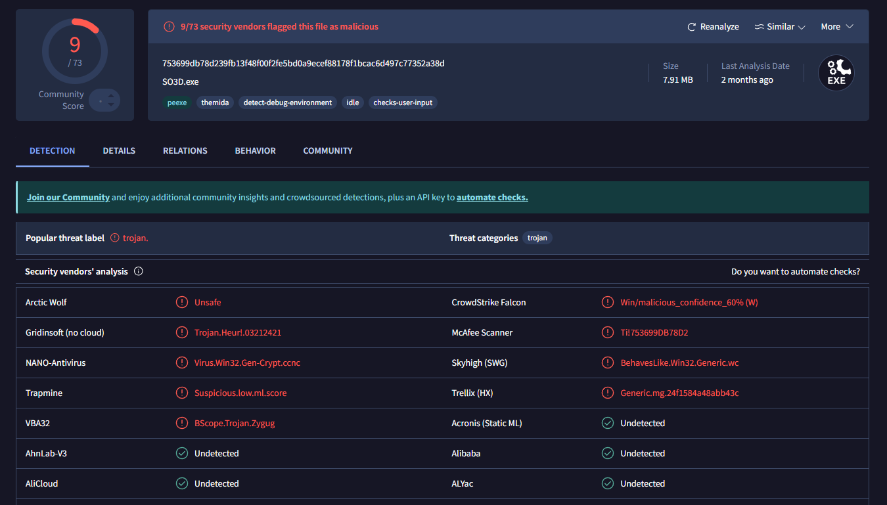Click the checkmark icon in Acronis row
This screenshot has height=505, width=887.
(x=608, y=423)
